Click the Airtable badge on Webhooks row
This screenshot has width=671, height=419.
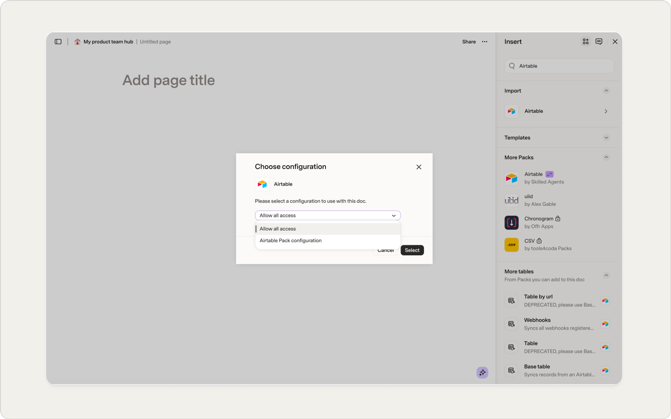605,324
